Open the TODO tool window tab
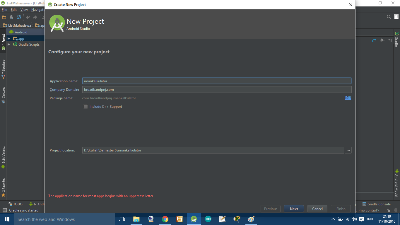 (16, 204)
